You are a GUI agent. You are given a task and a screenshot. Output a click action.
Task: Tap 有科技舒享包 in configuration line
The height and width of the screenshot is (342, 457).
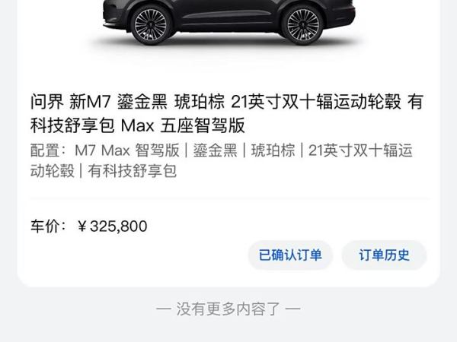133,171
